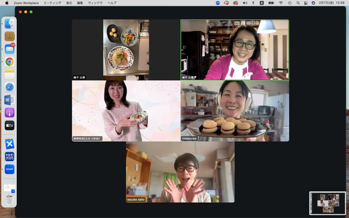This screenshot has height=218, width=349.
Task: Launch Google Chrome from the Dock
Action: coord(9,62)
